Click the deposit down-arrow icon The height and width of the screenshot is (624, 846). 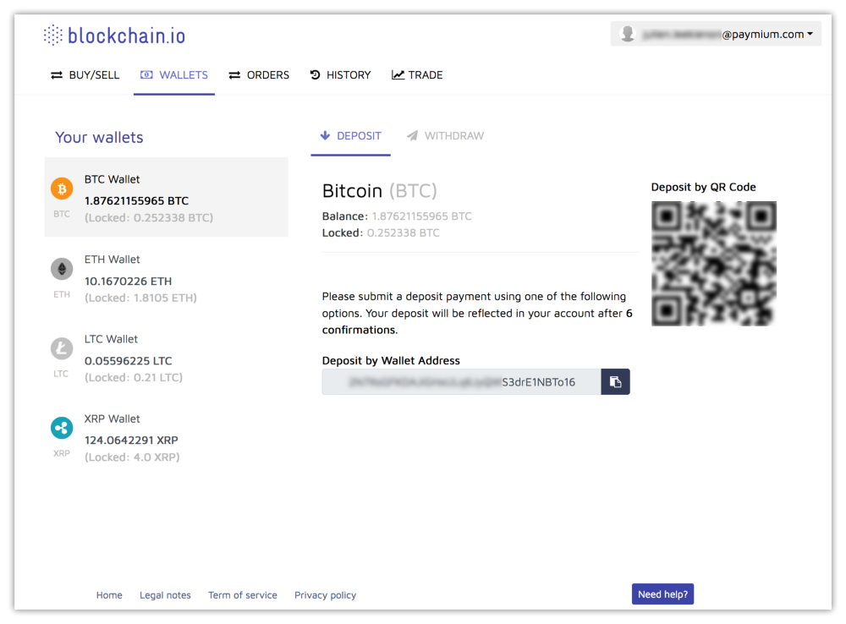[x=325, y=135]
